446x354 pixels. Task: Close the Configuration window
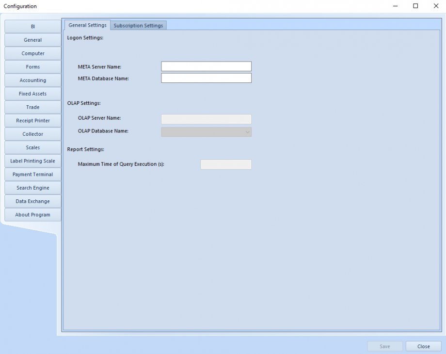point(423,346)
